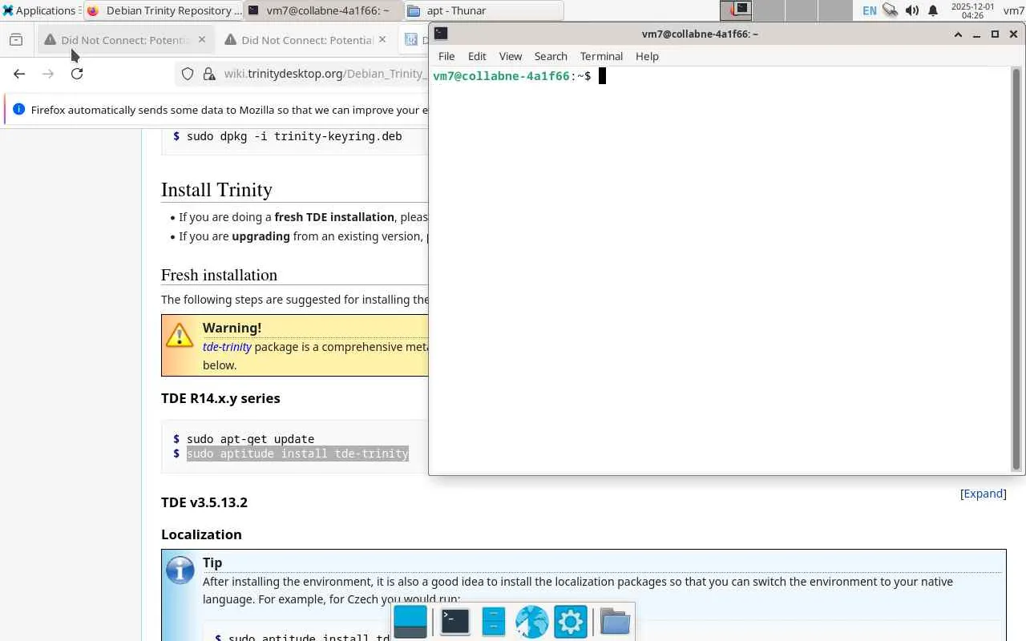Click the Expand link for TDE v3.5.13.2
Viewport: 1026px width, 641px height.
tap(983, 494)
